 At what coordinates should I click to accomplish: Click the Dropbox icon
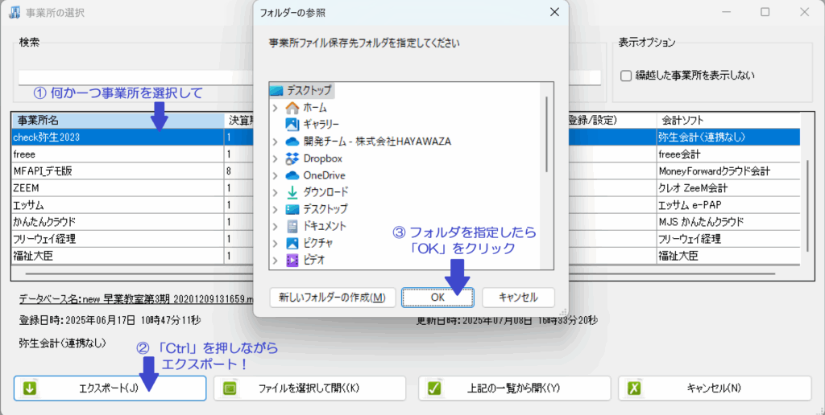pyautogui.click(x=292, y=158)
